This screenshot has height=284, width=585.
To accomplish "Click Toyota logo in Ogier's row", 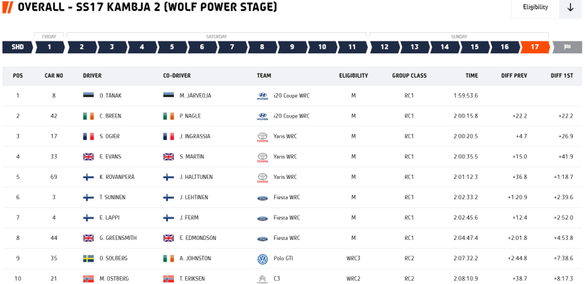I will click(262, 137).
